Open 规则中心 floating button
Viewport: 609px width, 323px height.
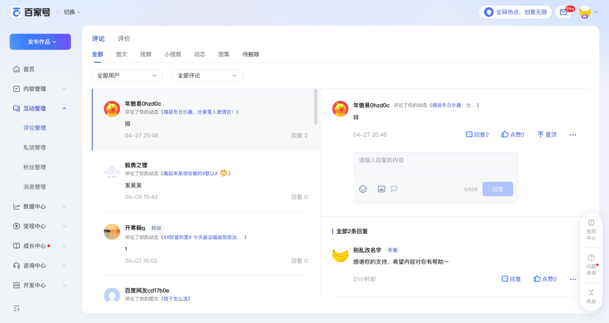(591, 231)
